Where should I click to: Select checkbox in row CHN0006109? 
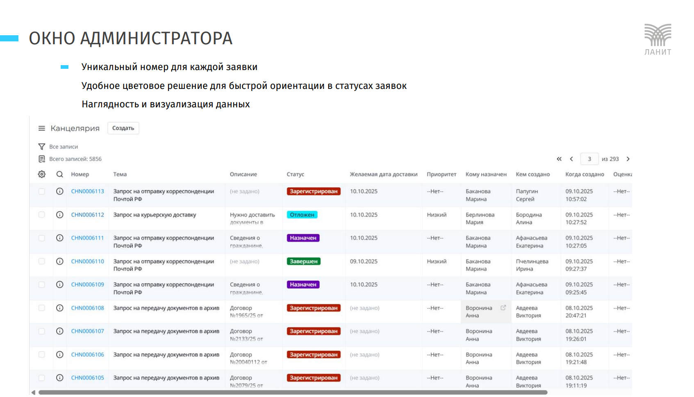pos(42,285)
